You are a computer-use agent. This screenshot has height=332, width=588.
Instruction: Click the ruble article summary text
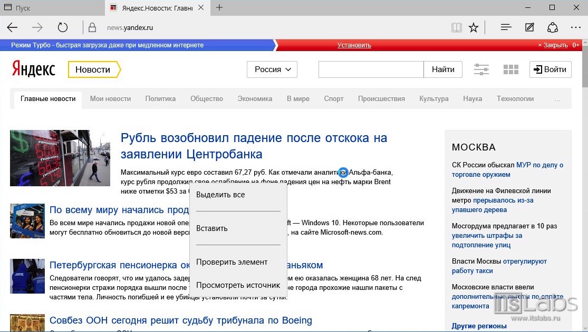tap(256, 182)
